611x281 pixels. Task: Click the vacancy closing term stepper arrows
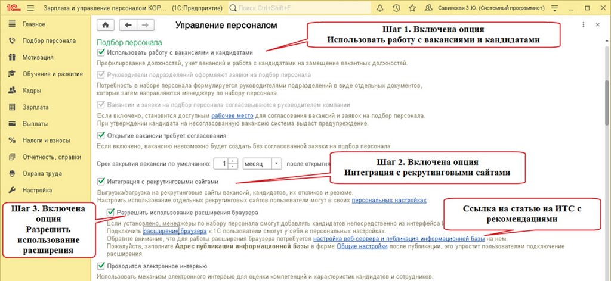[233, 164]
